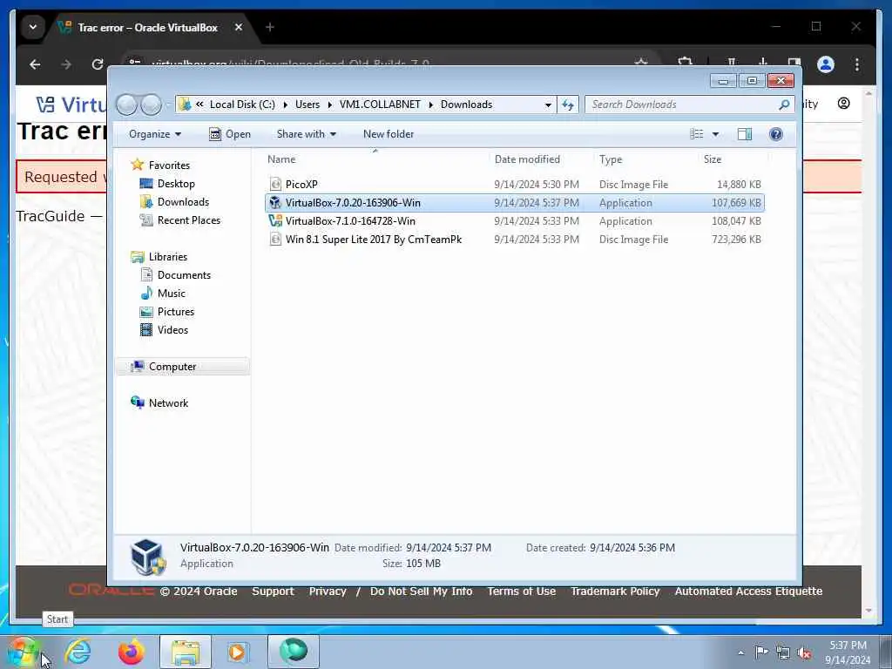892x669 pixels.
Task: Expand the Users breadcrumb arrow
Action: tap(329, 105)
